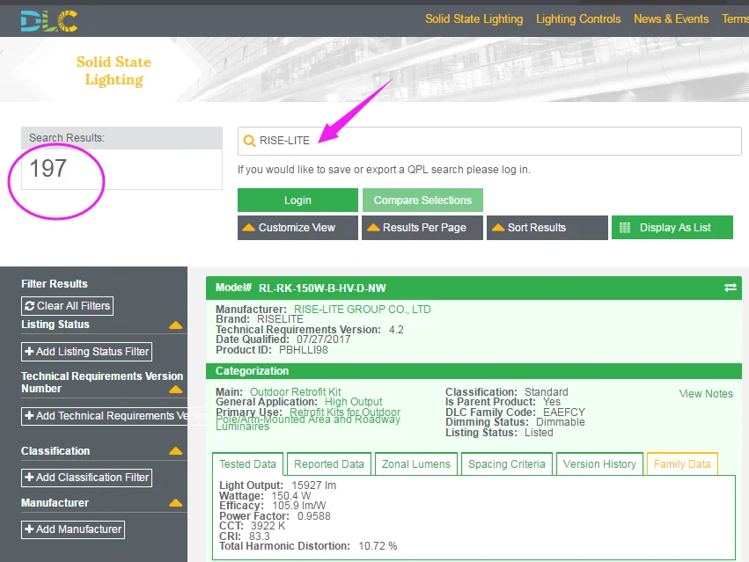Image resolution: width=749 pixels, height=562 pixels.
Task: Collapse the Classification filter arrow
Action: (x=176, y=451)
